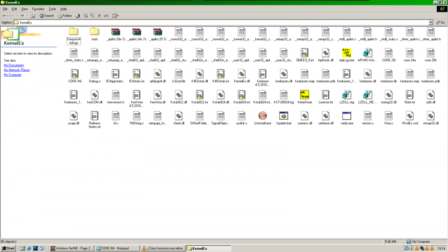448x252 pixels.
Task: Click the My Network Places link
Action: click(17, 70)
